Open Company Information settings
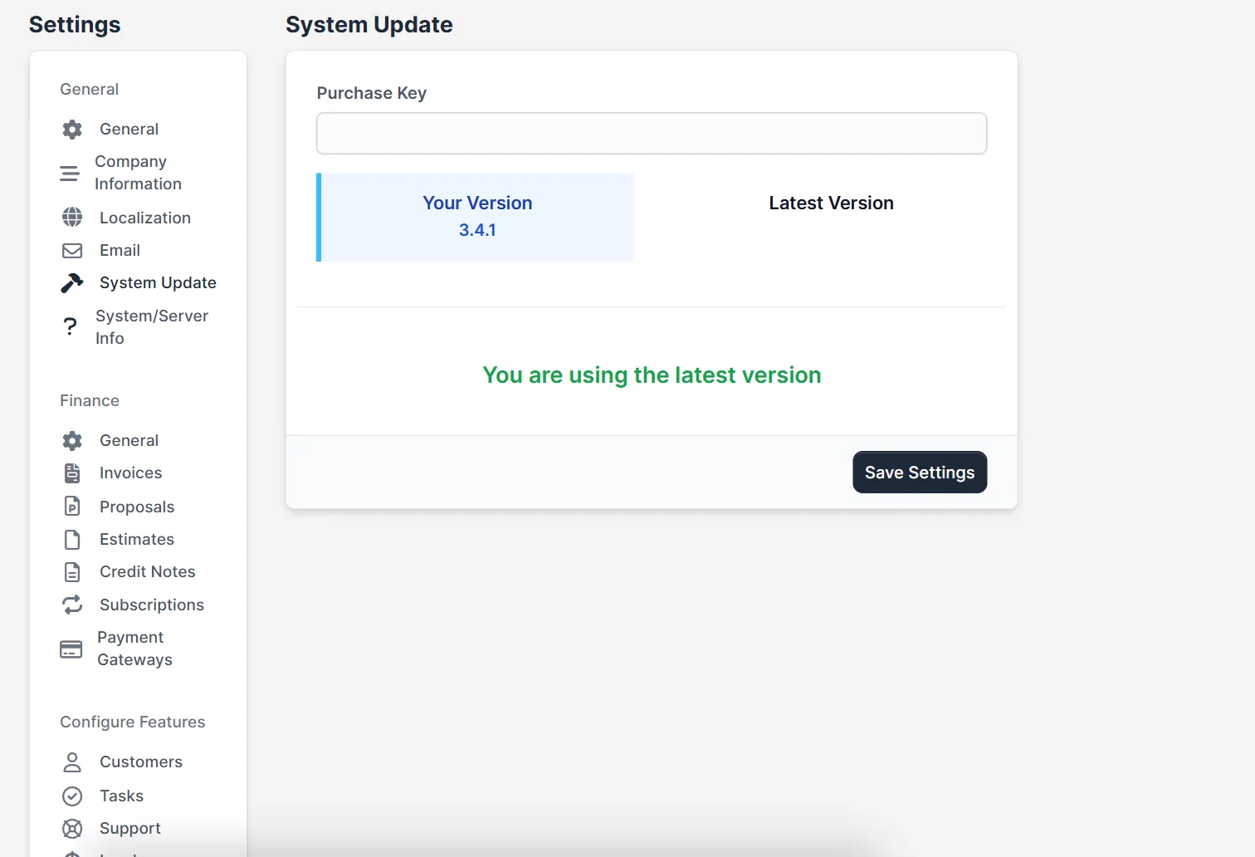The height and width of the screenshot is (857, 1255). pyautogui.click(x=138, y=173)
